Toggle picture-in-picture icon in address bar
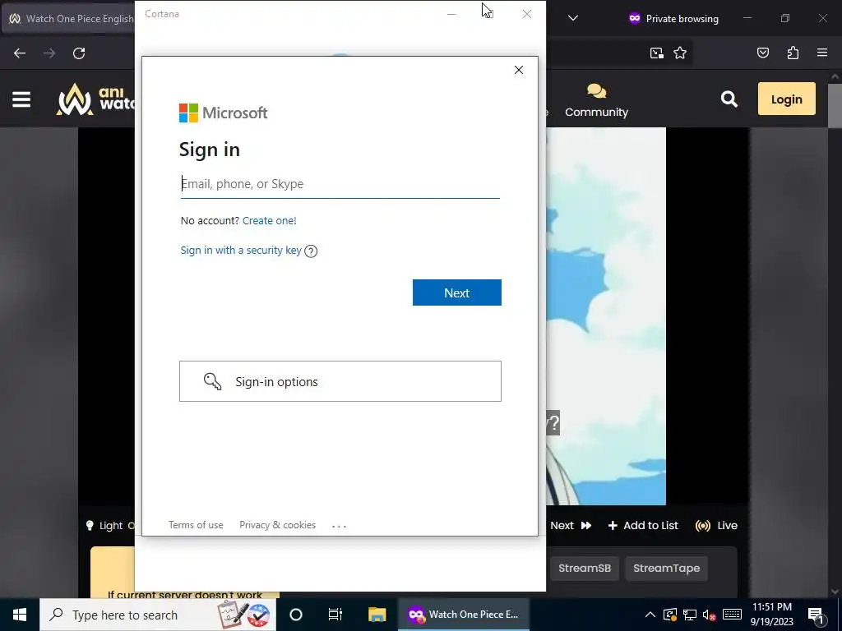842x631 pixels. (656, 53)
